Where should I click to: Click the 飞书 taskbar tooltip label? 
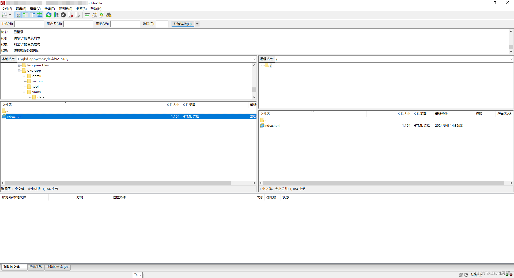tap(138, 275)
